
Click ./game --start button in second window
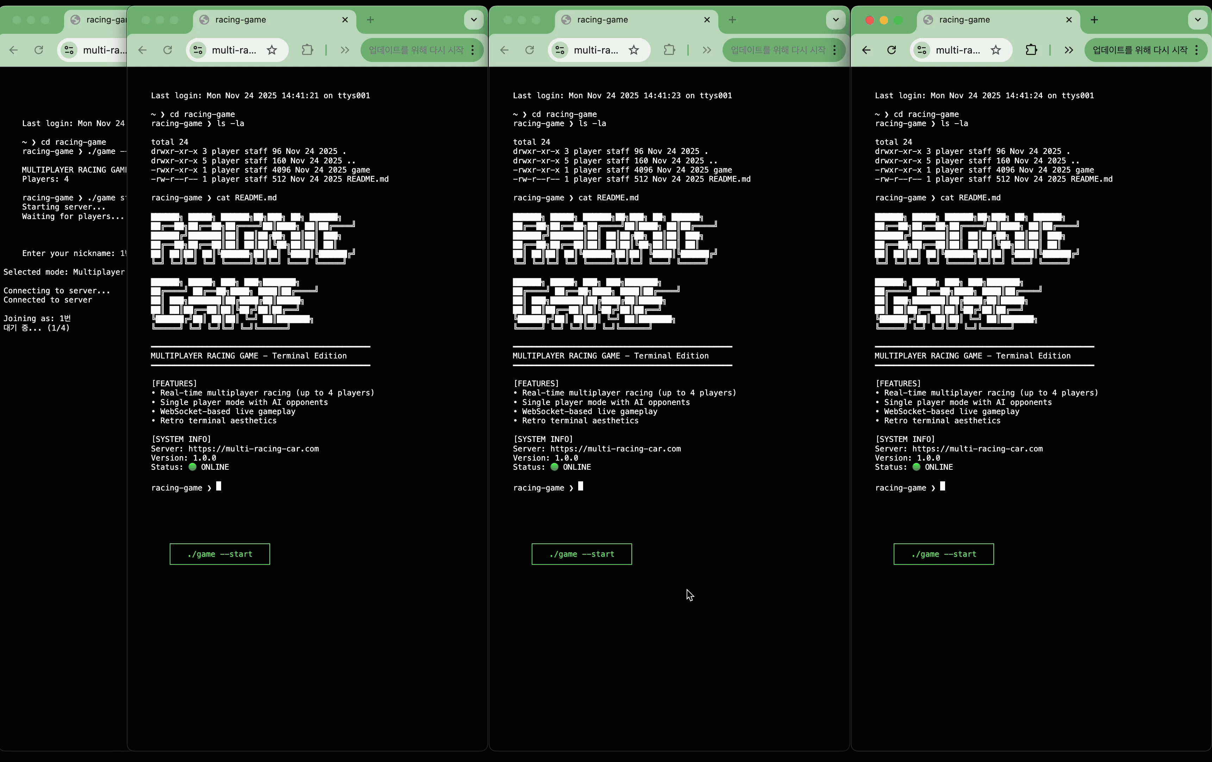219,554
